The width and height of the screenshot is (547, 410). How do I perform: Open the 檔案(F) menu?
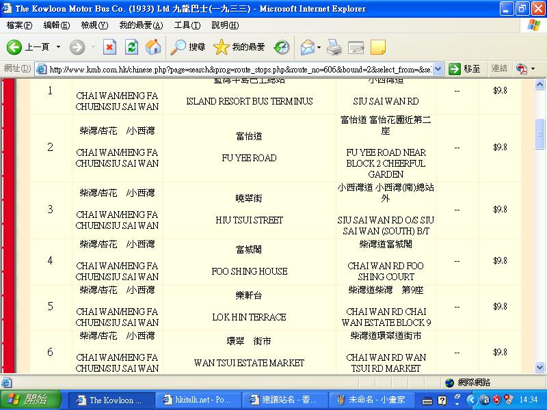tap(19, 25)
